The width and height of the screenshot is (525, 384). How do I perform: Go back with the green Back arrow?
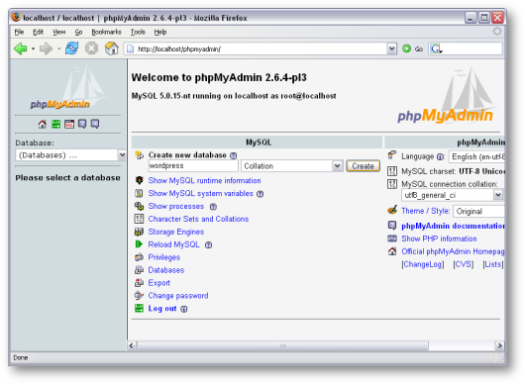tap(21, 48)
